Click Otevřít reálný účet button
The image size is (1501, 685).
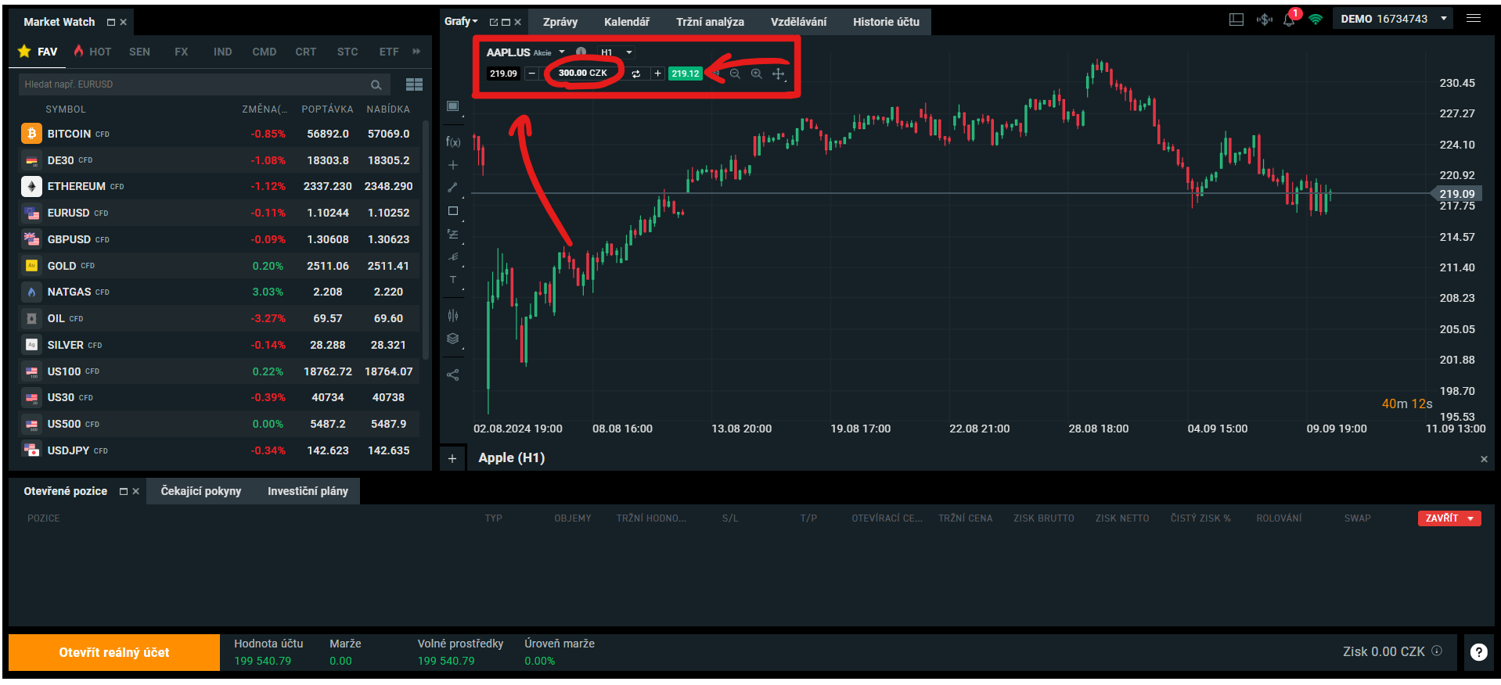114,652
